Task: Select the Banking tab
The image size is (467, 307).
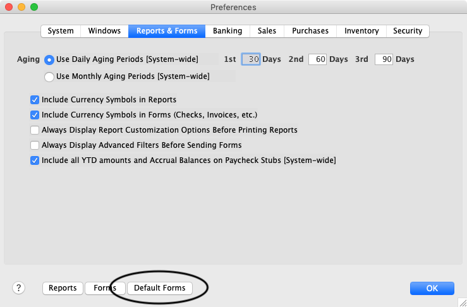Action: 227,31
